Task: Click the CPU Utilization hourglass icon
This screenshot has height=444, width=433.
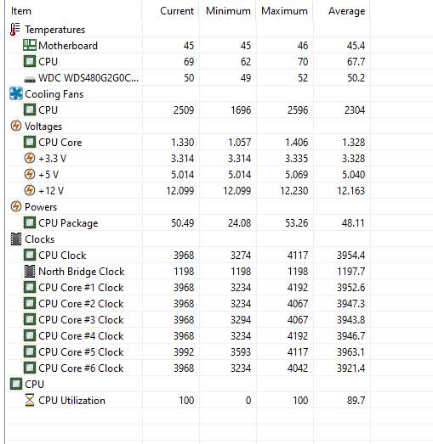Action: (30, 400)
